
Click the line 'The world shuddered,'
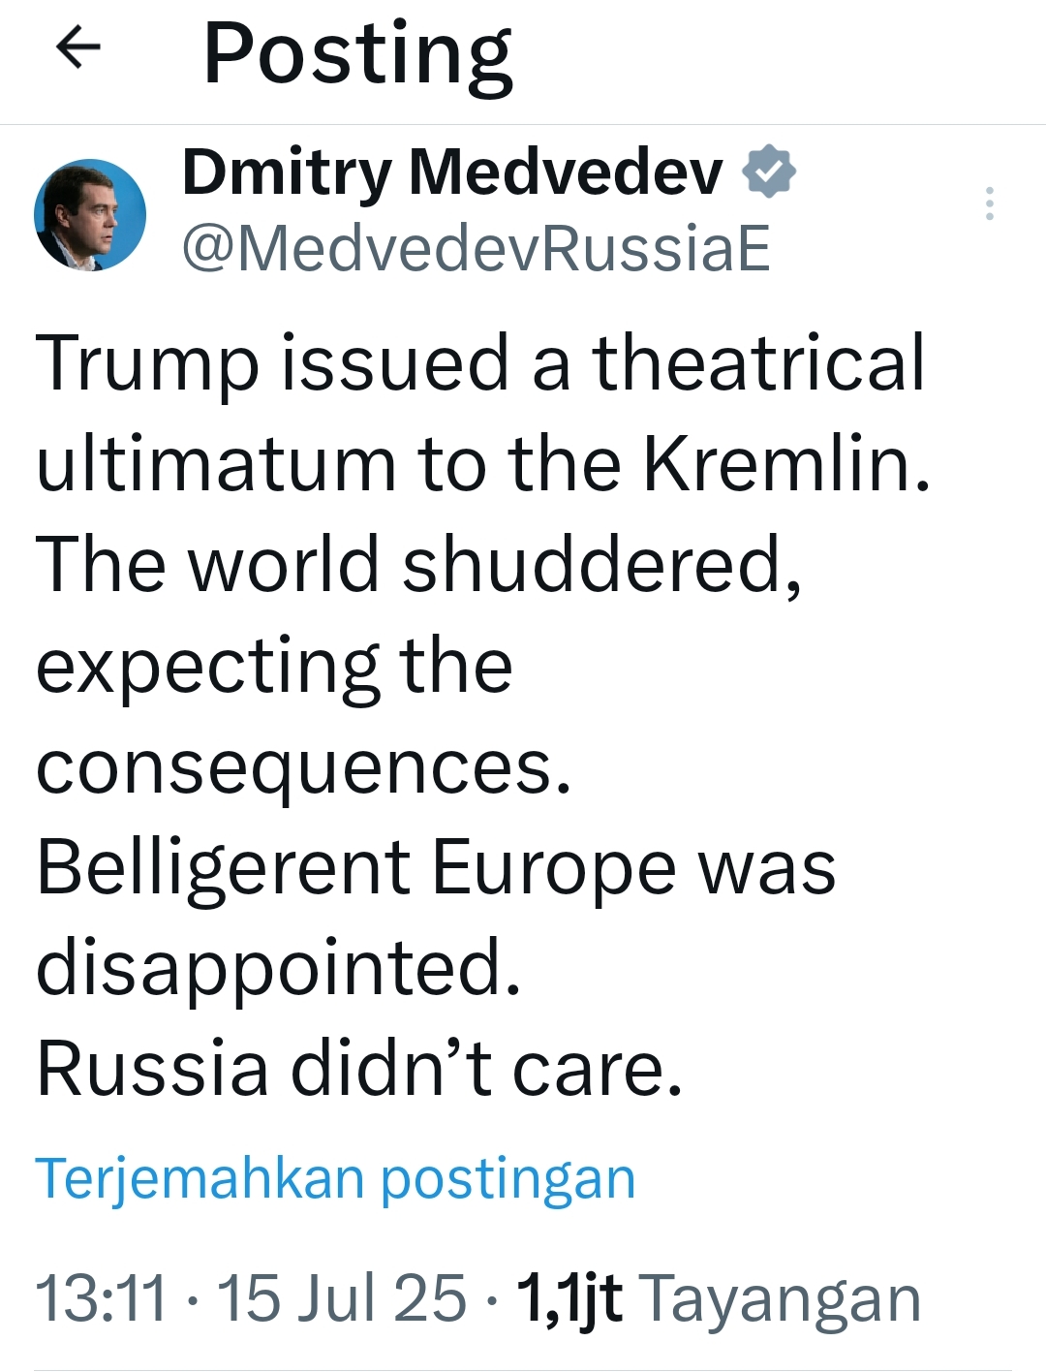point(418,564)
